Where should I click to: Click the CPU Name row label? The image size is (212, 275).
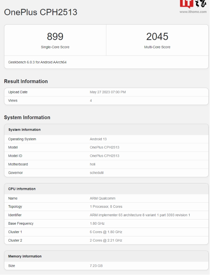[x=13, y=198]
